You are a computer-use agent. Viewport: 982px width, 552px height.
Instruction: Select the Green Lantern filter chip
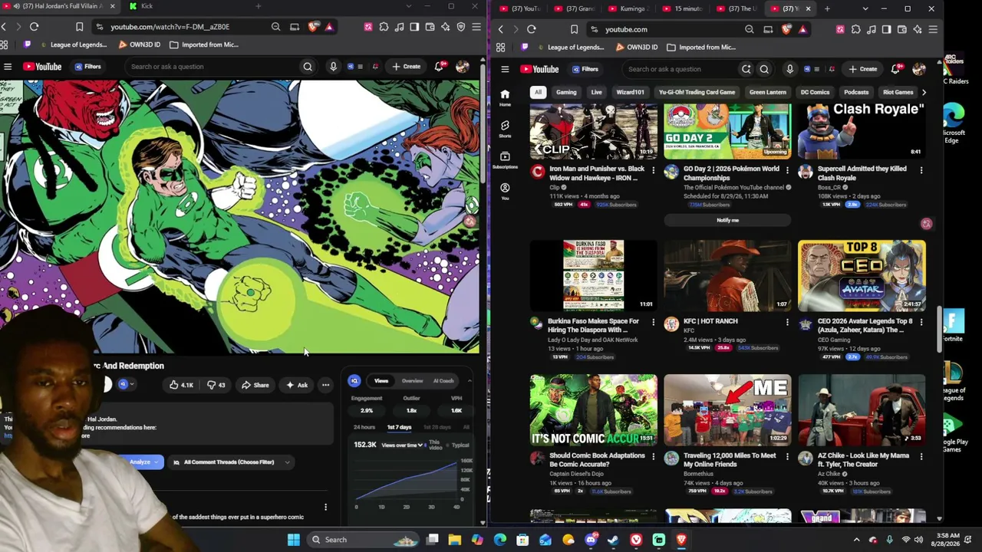[x=767, y=92]
